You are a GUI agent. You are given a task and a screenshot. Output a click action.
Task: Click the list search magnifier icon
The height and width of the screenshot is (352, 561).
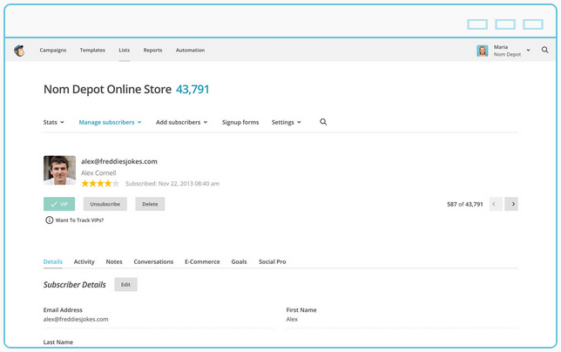(x=323, y=122)
